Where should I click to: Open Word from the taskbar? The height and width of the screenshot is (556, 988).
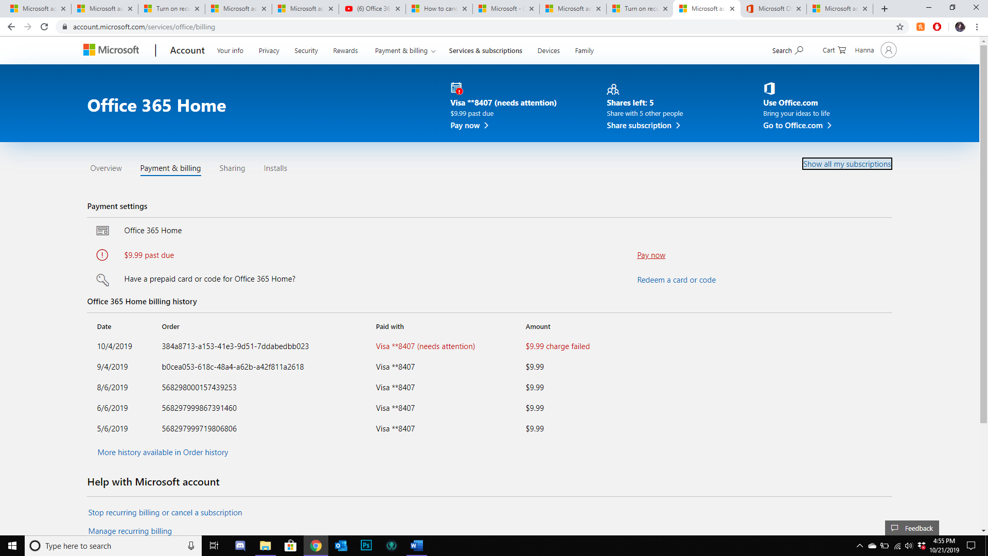pyautogui.click(x=416, y=545)
